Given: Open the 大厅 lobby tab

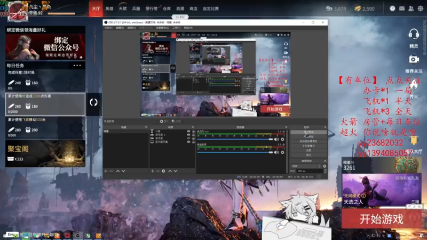Looking at the screenshot, I should coord(96,9).
